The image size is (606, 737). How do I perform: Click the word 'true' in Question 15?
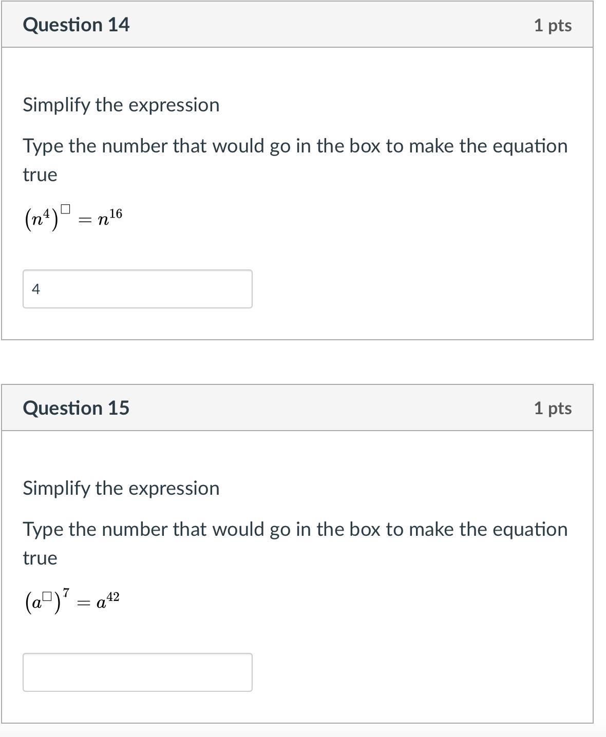pos(40,558)
